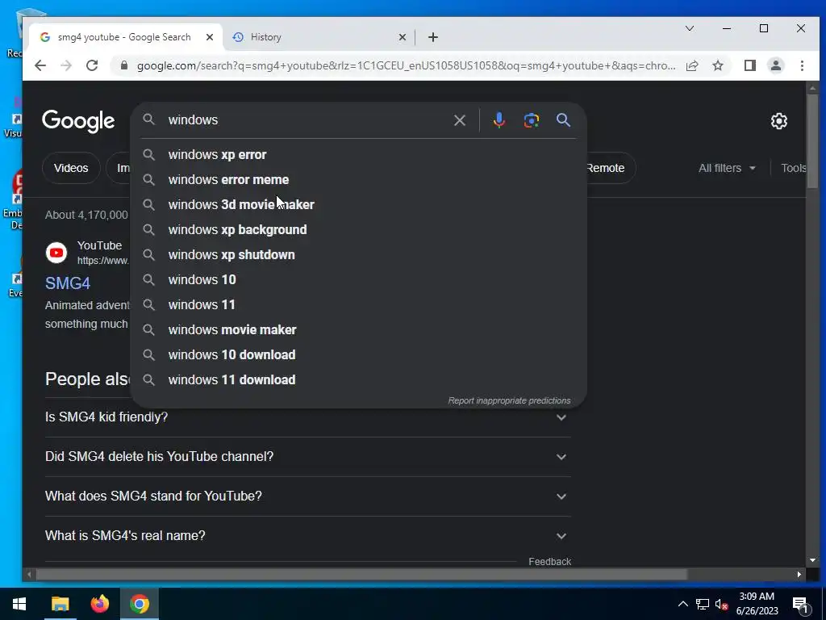The width and height of the screenshot is (826, 620).
Task: Click the Chrome forward arrow
Action: 66,65
